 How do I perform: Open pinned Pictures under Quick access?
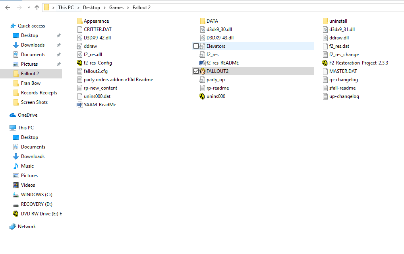click(29, 64)
